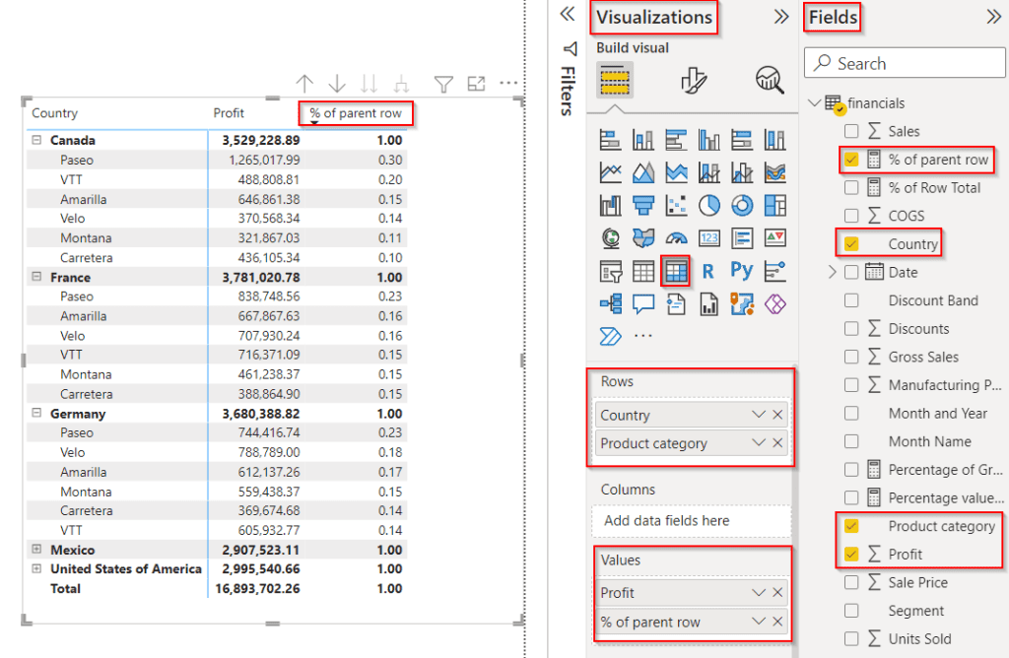Select the Stacked bar chart visual
Screen dimensions: 1009x658
click(610, 140)
